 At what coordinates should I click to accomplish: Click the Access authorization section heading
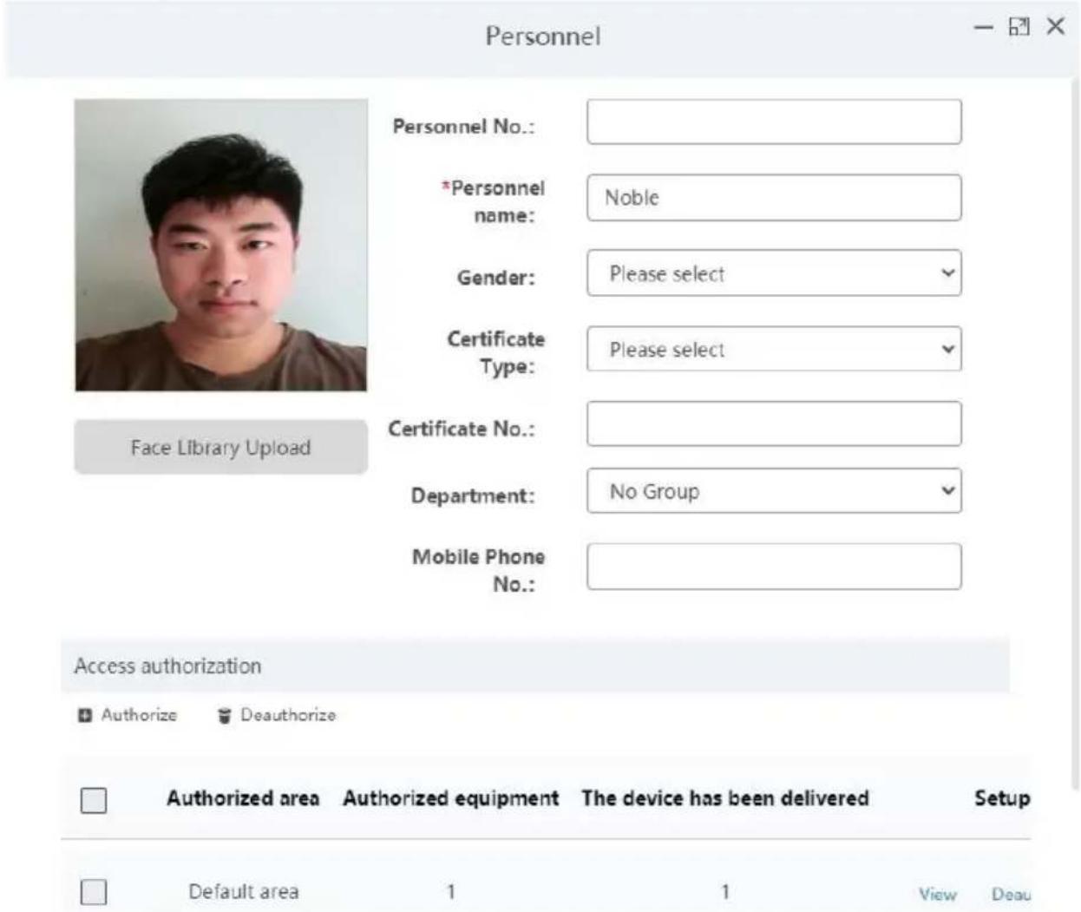[x=167, y=666]
